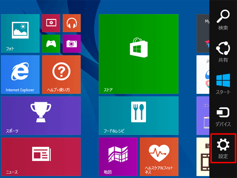Screen dimensions: 237x178
Task: Open the Health & Fitness heart tile
Action: click(x=159, y=157)
